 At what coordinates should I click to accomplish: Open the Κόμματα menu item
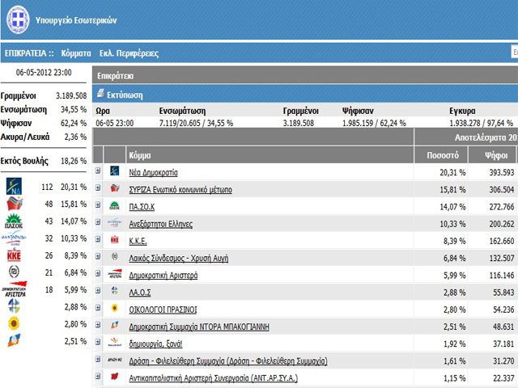point(75,53)
